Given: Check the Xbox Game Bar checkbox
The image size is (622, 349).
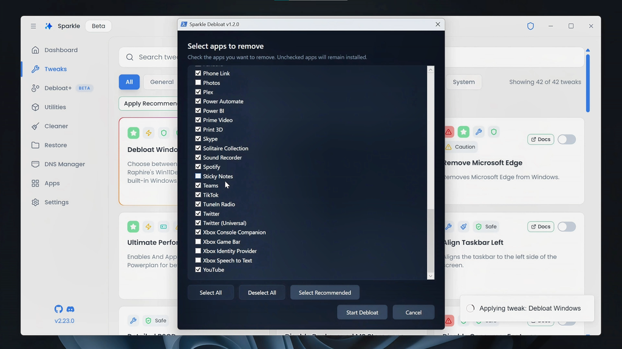Looking at the screenshot, I should tap(198, 241).
